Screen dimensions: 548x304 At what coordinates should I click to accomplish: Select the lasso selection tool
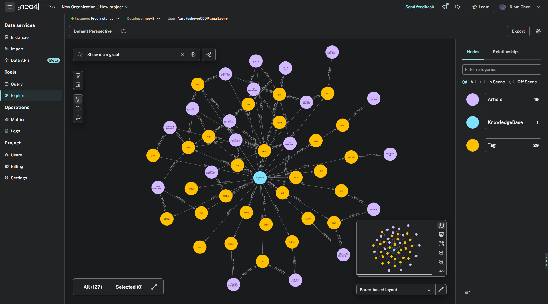pyautogui.click(x=78, y=118)
